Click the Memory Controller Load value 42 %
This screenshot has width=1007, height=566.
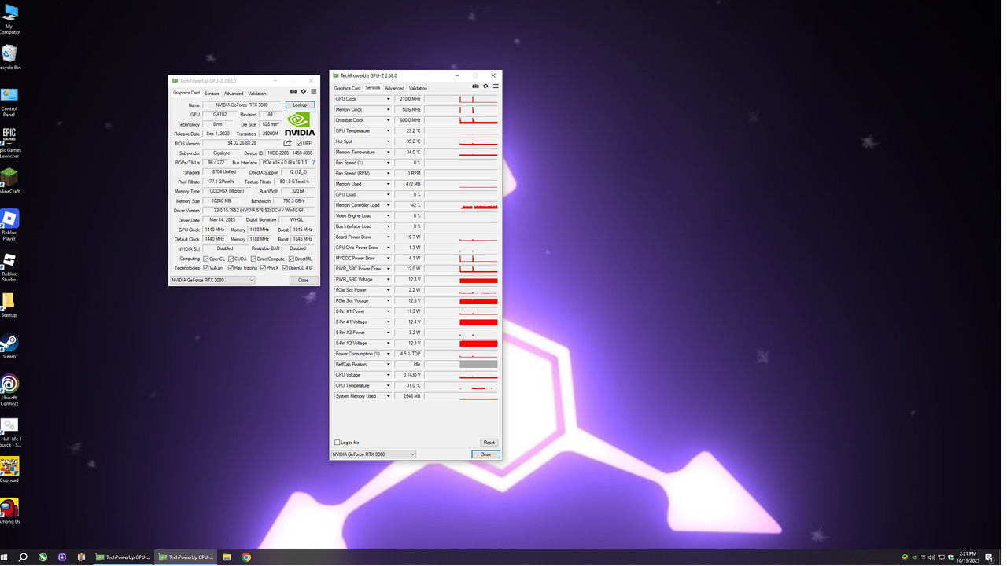(x=408, y=205)
